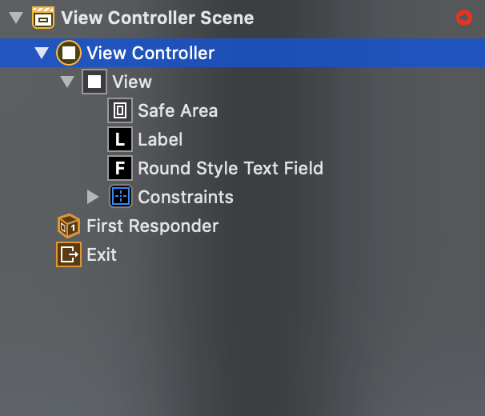Collapse the View disclosure triangle
The image size is (485, 416).
pyautogui.click(x=67, y=82)
